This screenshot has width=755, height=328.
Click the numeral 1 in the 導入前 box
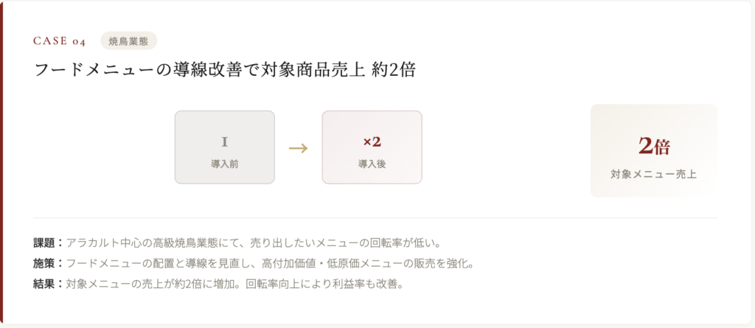[x=224, y=141]
